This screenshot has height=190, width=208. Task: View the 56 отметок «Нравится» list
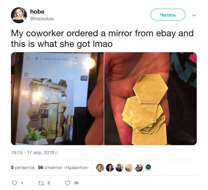click(63, 167)
